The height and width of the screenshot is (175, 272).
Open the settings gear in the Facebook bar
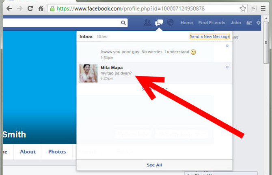coord(259,23)
